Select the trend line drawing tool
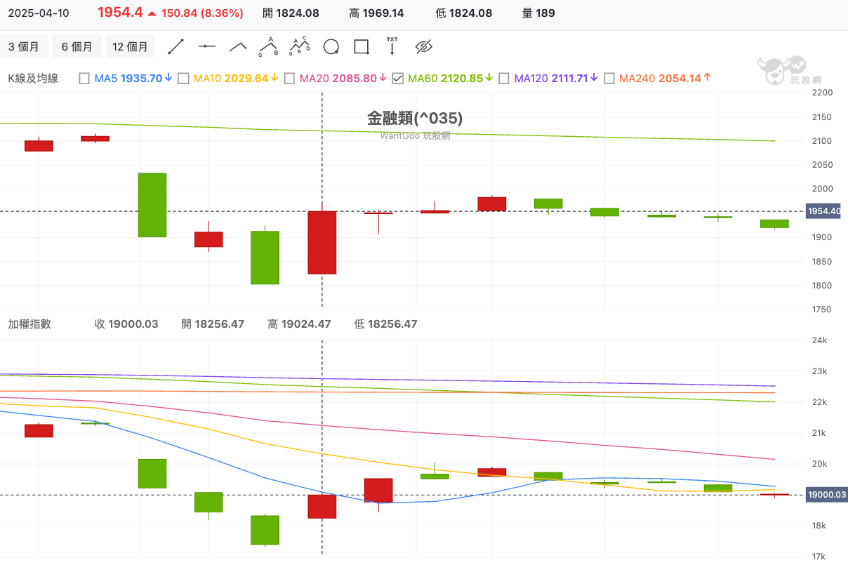 176,47
